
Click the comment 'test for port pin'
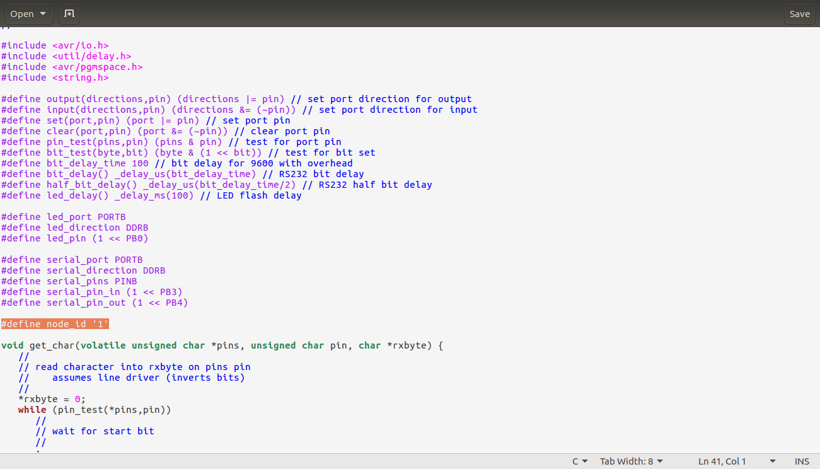tap(285, 142)
